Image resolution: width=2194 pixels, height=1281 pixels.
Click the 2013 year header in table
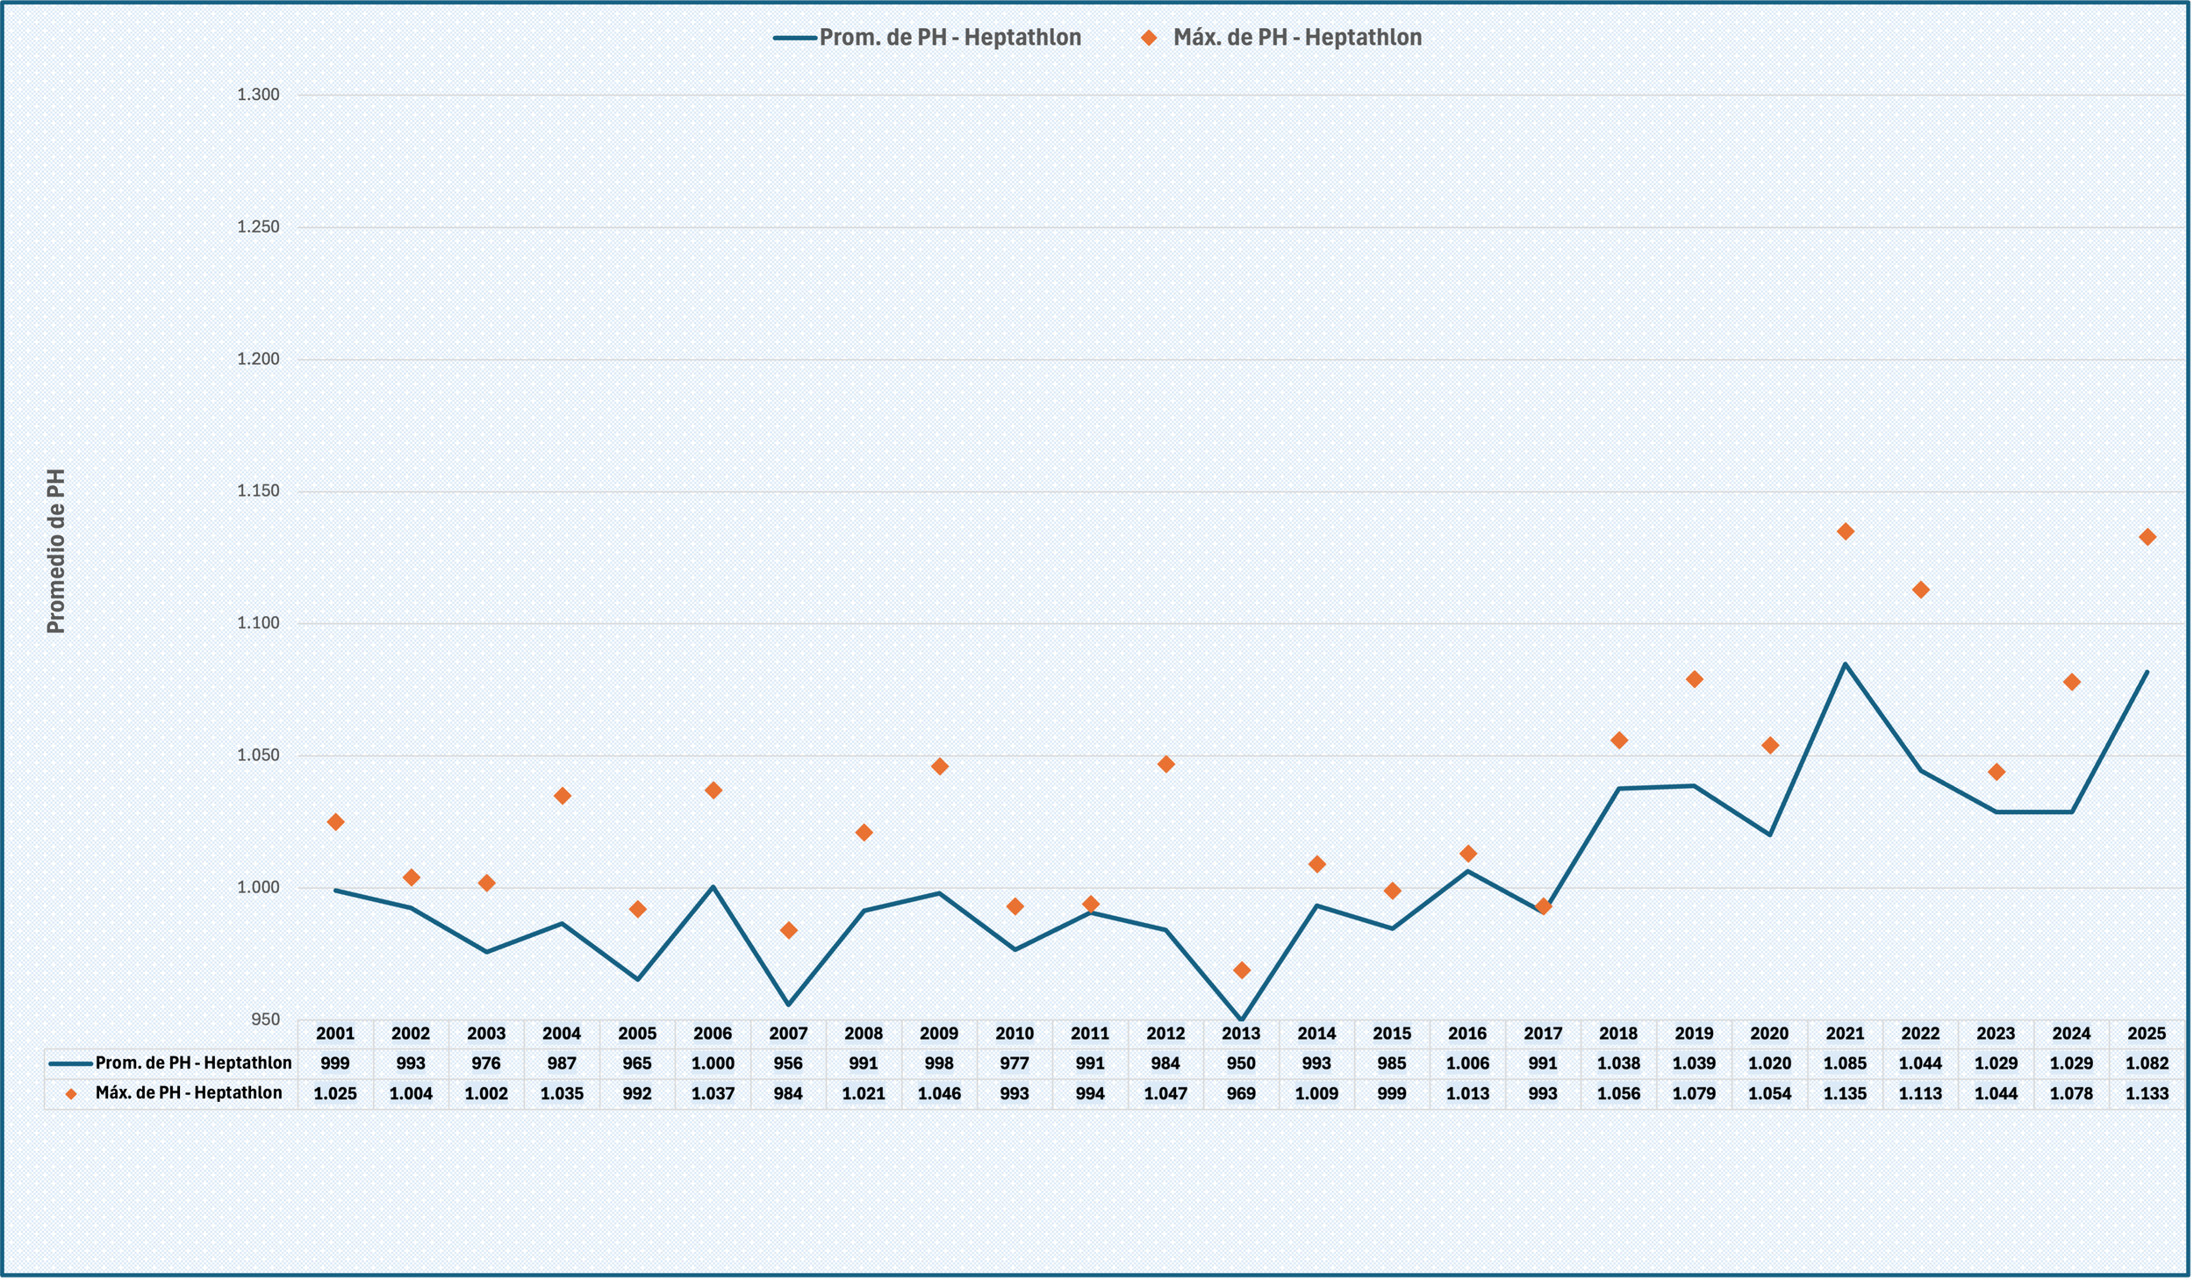point(1241,1034)
